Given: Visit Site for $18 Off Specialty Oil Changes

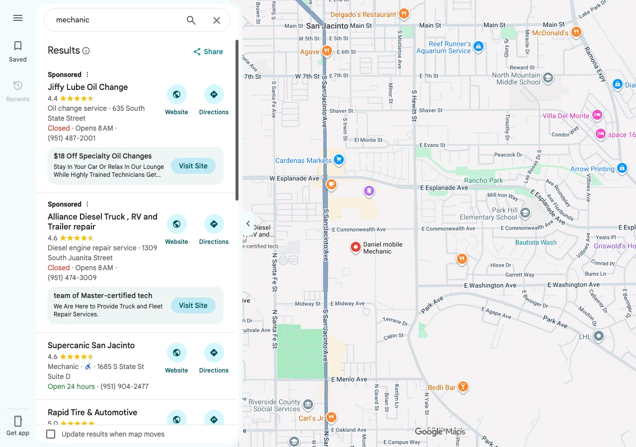Looking at the screenshot, I should (x=193, y=166).
